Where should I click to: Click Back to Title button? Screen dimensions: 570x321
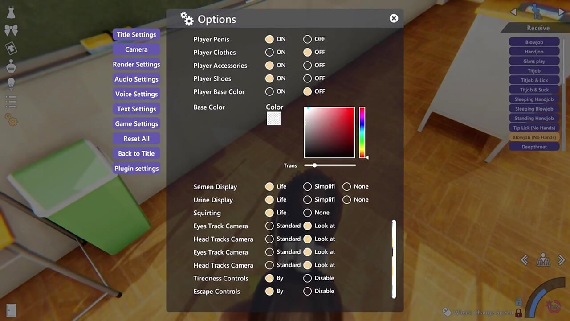[136, 153]
